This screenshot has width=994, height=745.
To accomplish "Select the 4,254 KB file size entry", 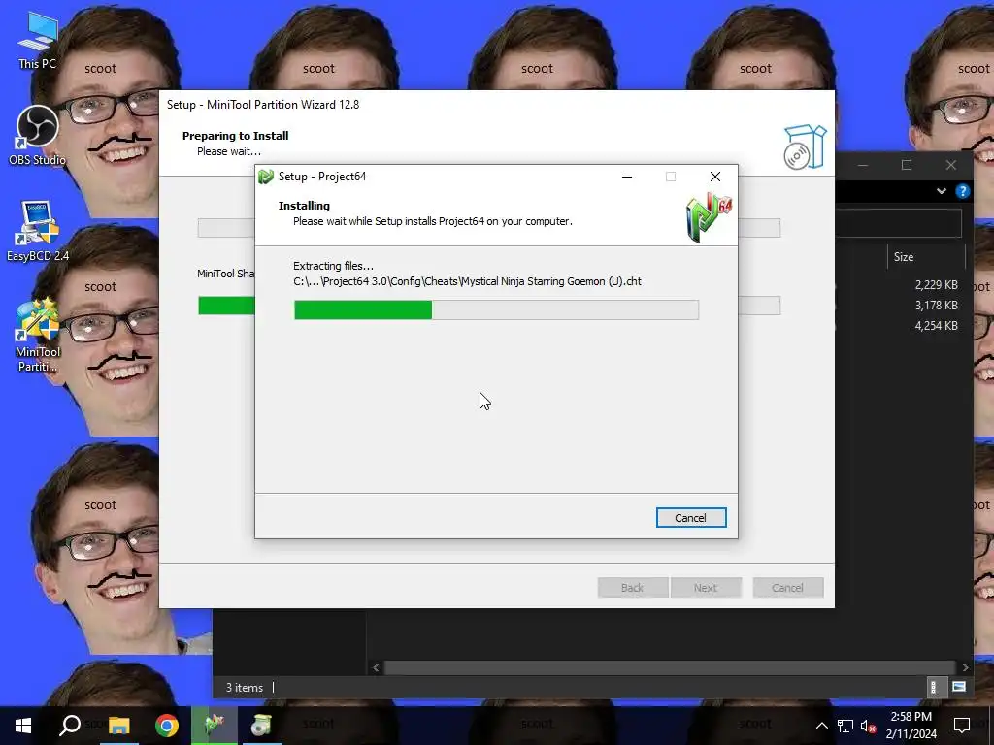I will [x=936, y=326].
